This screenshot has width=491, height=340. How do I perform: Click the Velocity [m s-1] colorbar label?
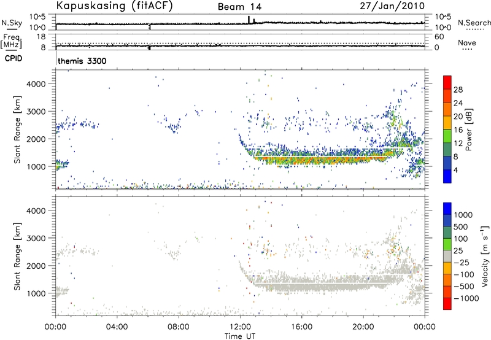pyautogui.click(x=485, y=256)
